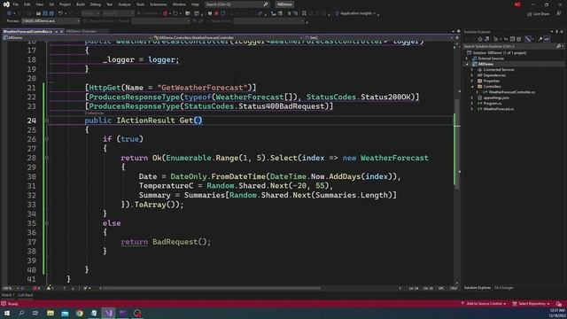Open Windows Start menu
This screenshot has width=567, height=319.
coord(7,313)
